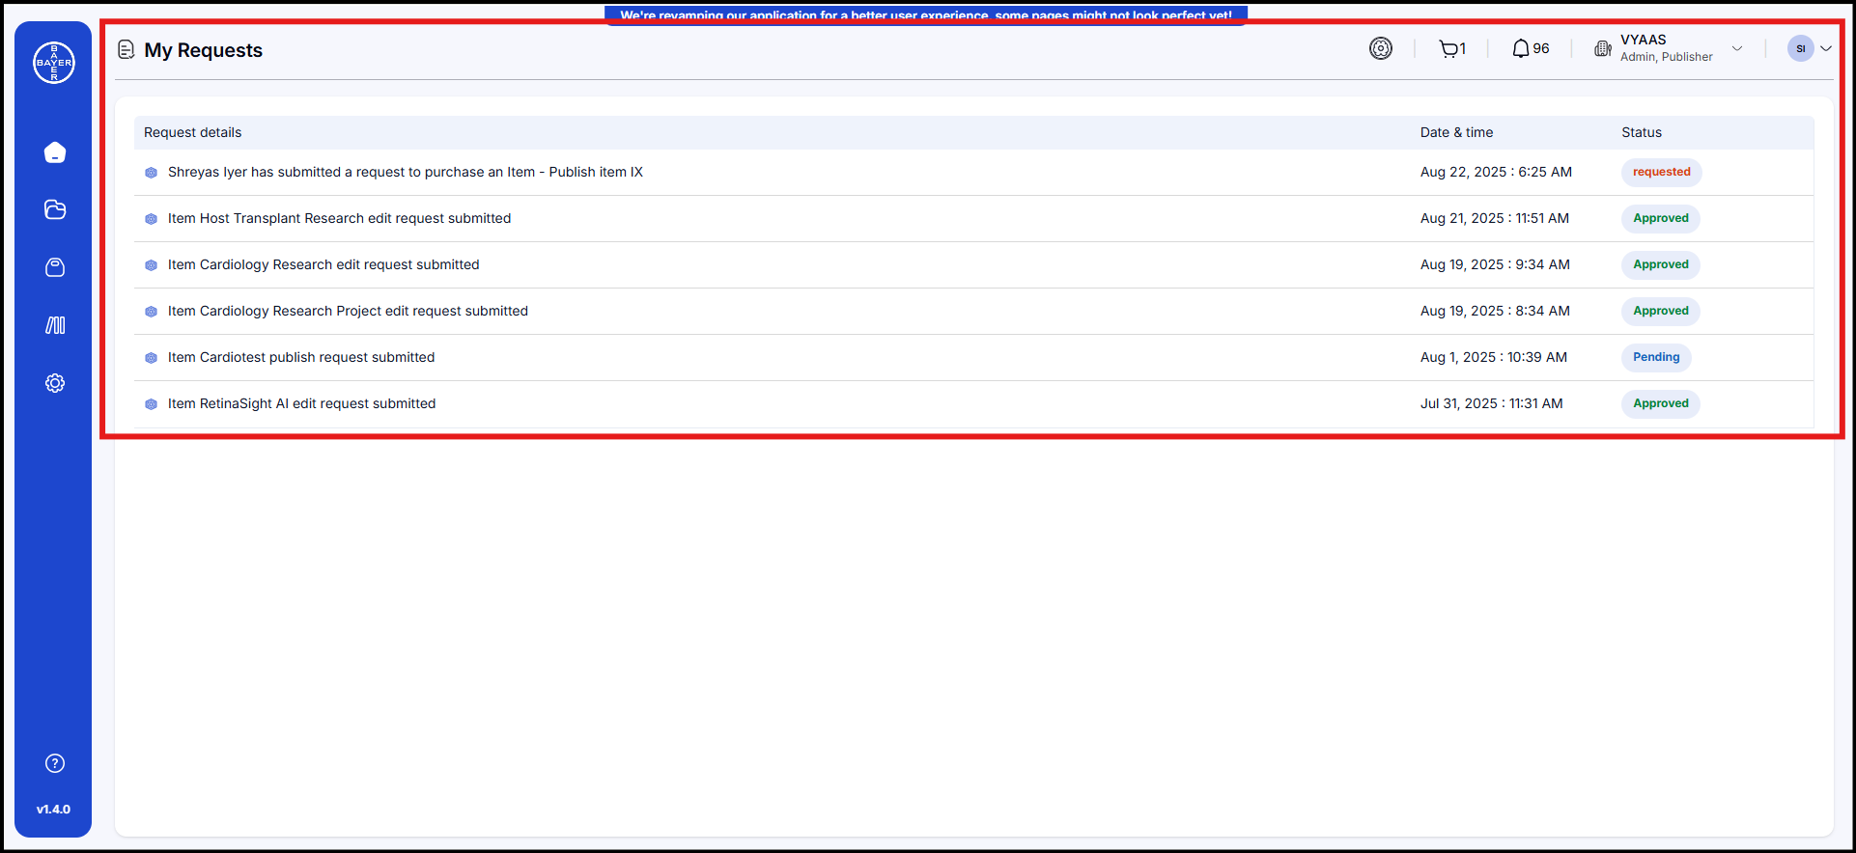The width and height of the screenshot is (1856, 853).
Task: Click the My Requests document icon
Action: click(127, 49)
